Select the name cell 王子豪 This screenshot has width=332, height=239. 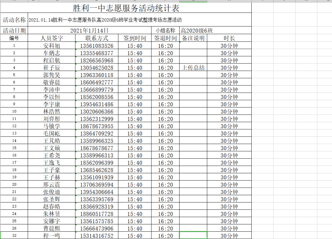(x=52, y=170)
